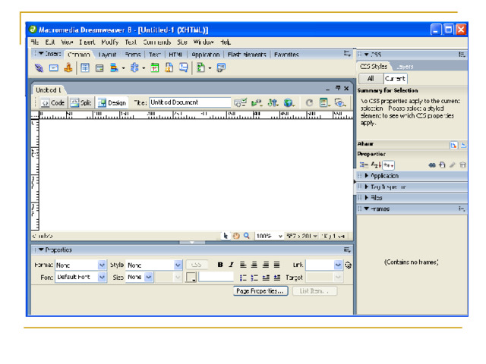Insert an Email Link from the Common bar
The height and width of the screenshot is (364, 486).
(54, 67)
